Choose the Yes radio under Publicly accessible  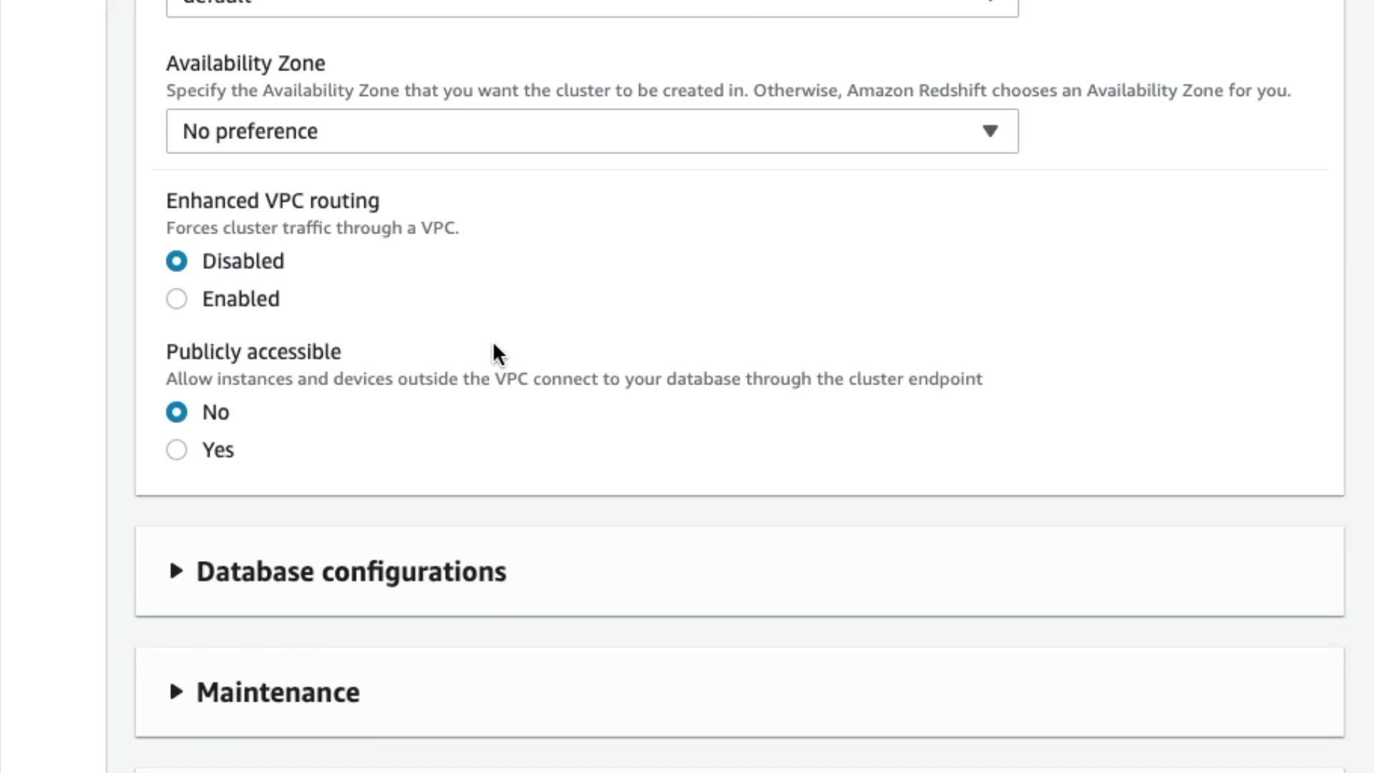(x=177, y=450)
